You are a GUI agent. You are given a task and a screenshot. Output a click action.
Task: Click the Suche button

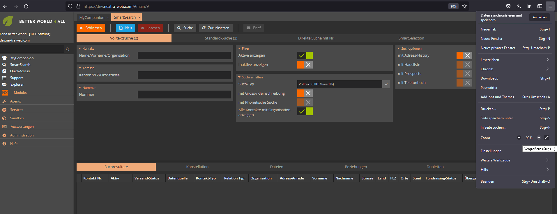tap(185, 28)
